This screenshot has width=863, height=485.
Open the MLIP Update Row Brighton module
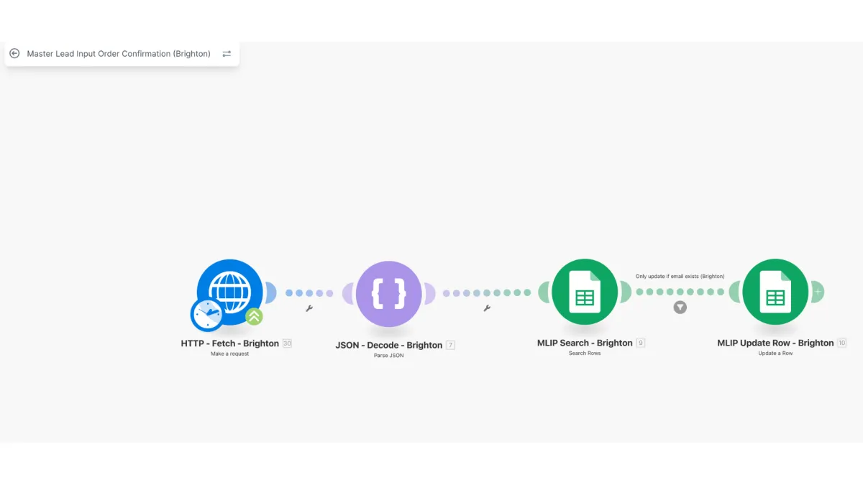tap(775, 292)
